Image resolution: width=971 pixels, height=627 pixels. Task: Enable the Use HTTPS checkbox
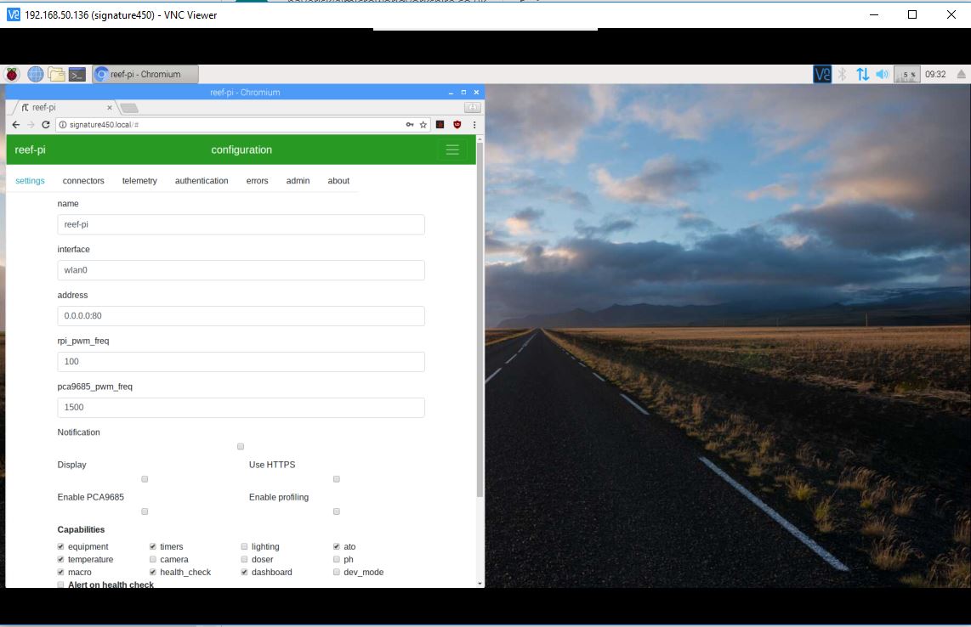(x=336, y=479)
